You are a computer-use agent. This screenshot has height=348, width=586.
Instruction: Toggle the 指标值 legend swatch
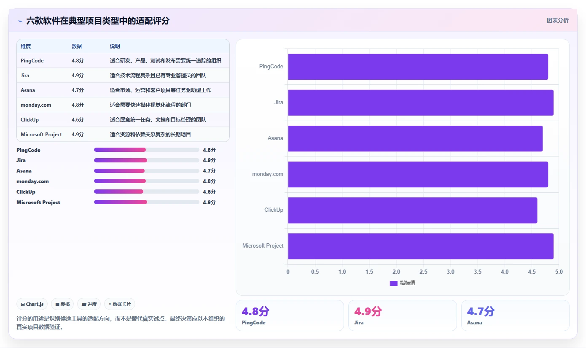point(394,283)
